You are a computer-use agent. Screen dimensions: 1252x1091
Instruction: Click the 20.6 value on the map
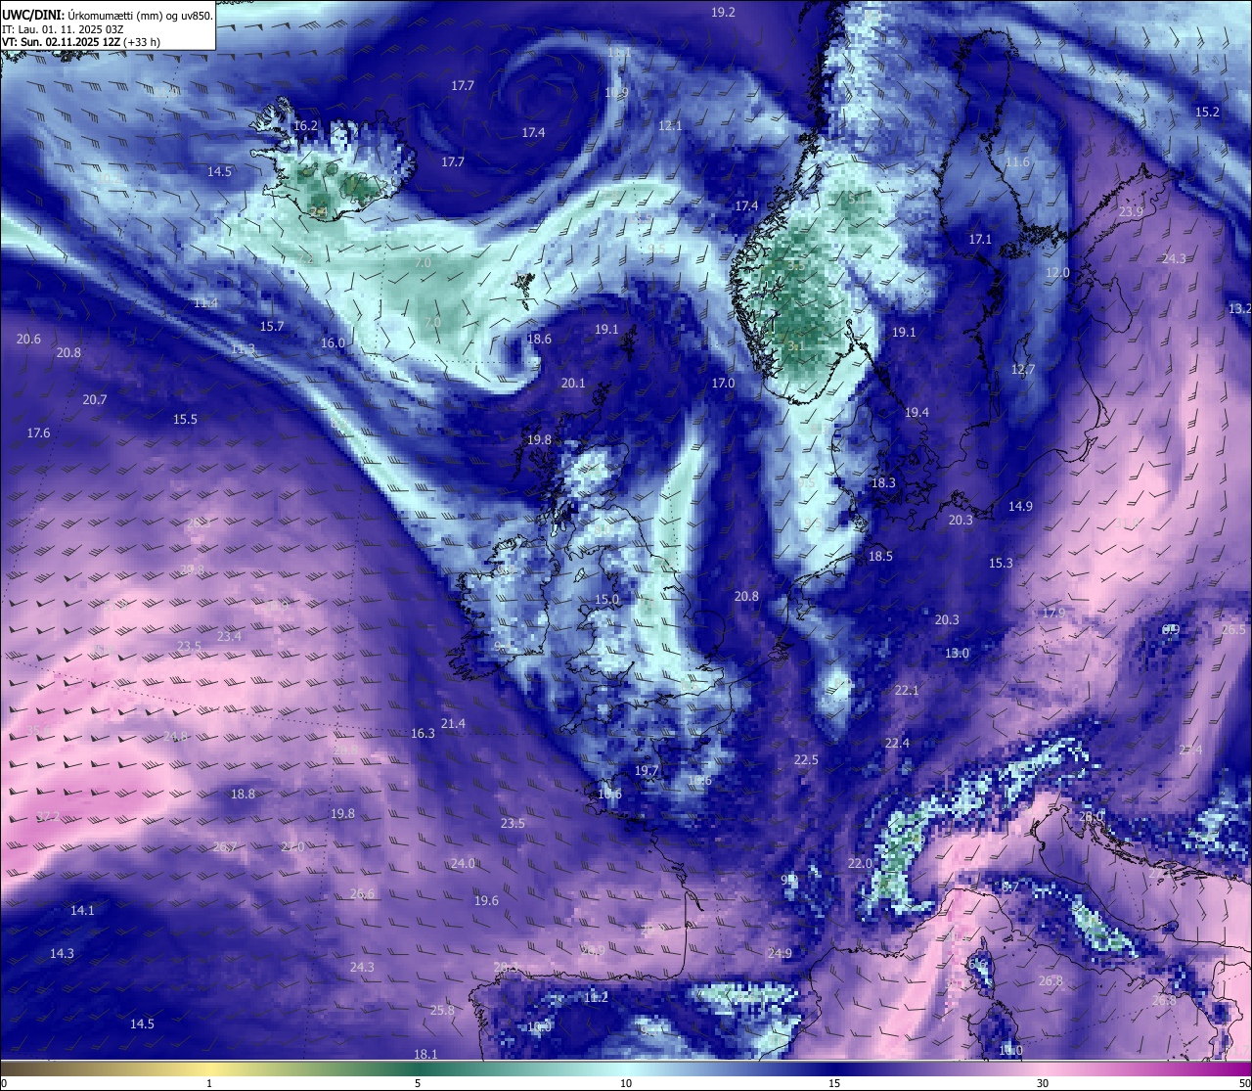click(28, 339)
